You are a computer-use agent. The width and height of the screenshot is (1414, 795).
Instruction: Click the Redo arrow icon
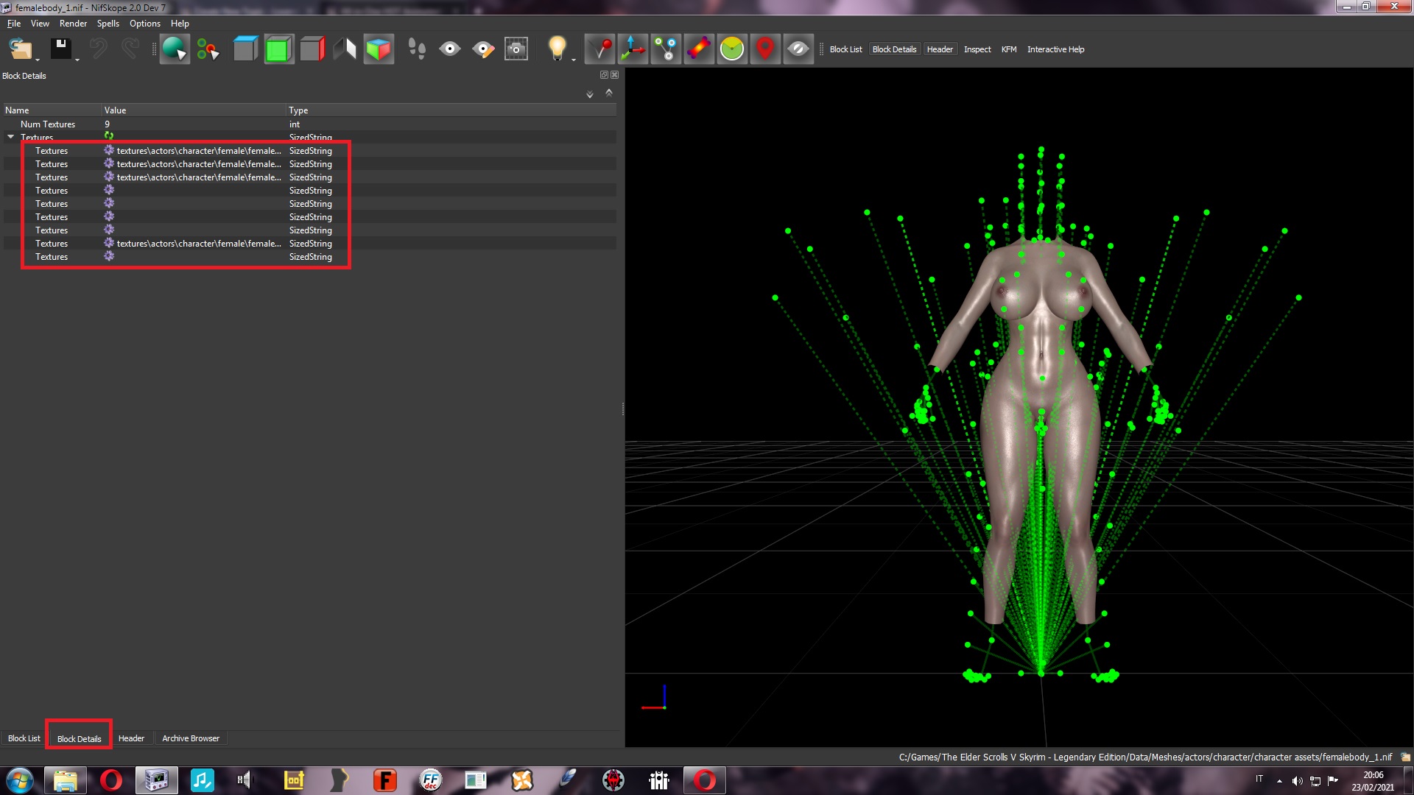pyautogui.click(x=130, y=49)
